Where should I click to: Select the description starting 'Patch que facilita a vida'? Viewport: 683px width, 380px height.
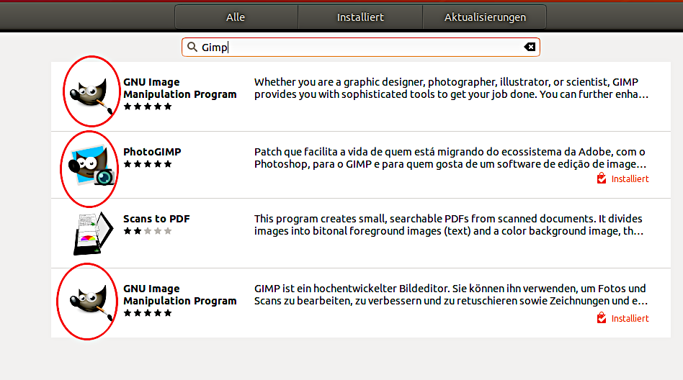[x=450, y=158]
